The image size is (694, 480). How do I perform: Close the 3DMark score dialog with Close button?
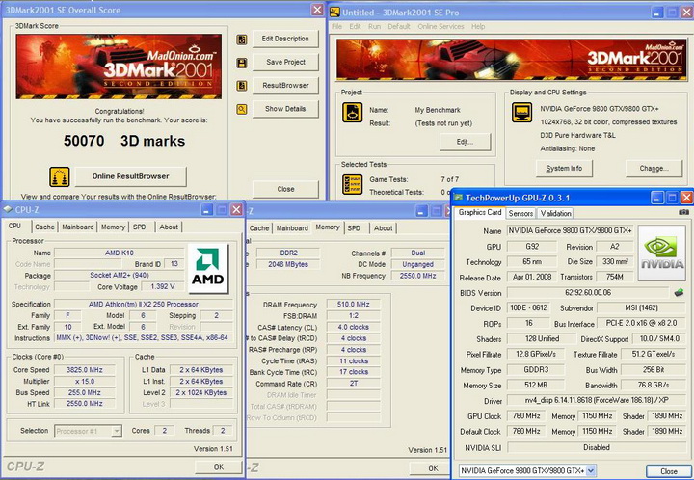point(285,189)
